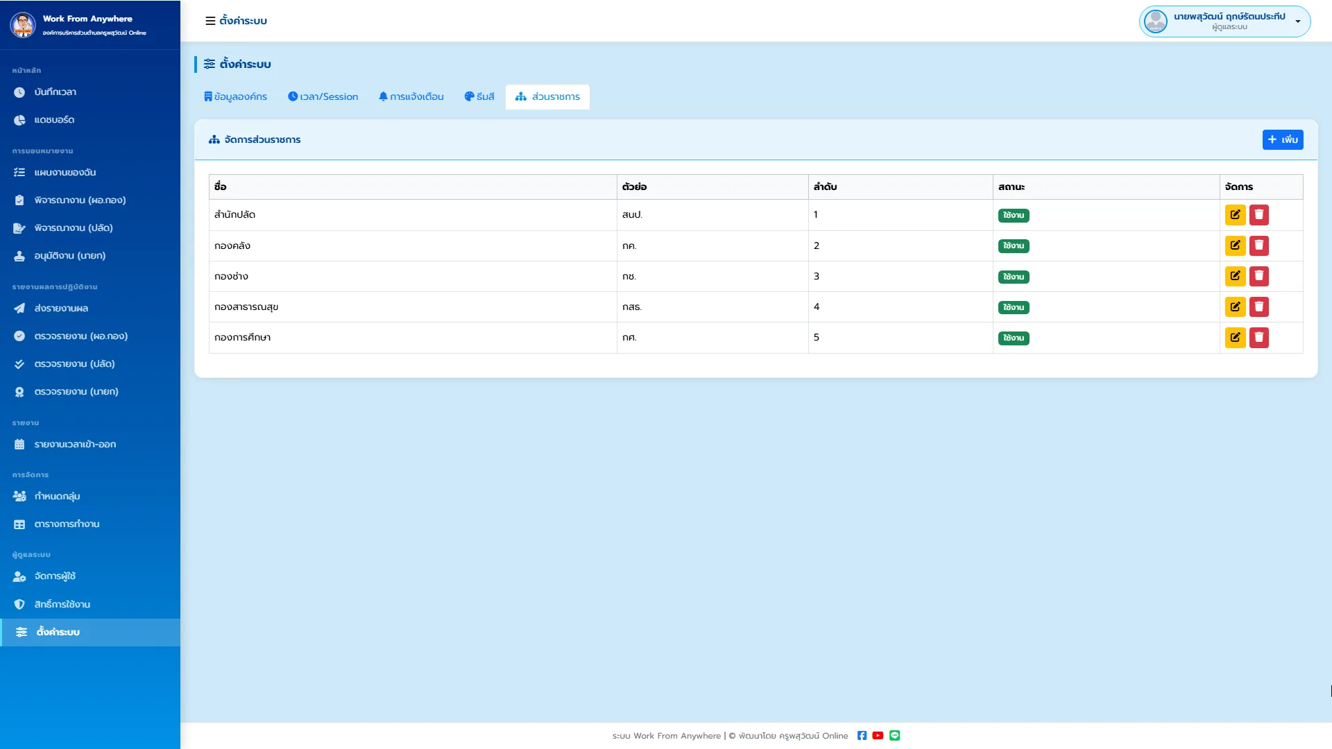Open บันทึกเวลา in the sidebar
This screenshot has height=749, width=1332.
click(x=90, y=92)
